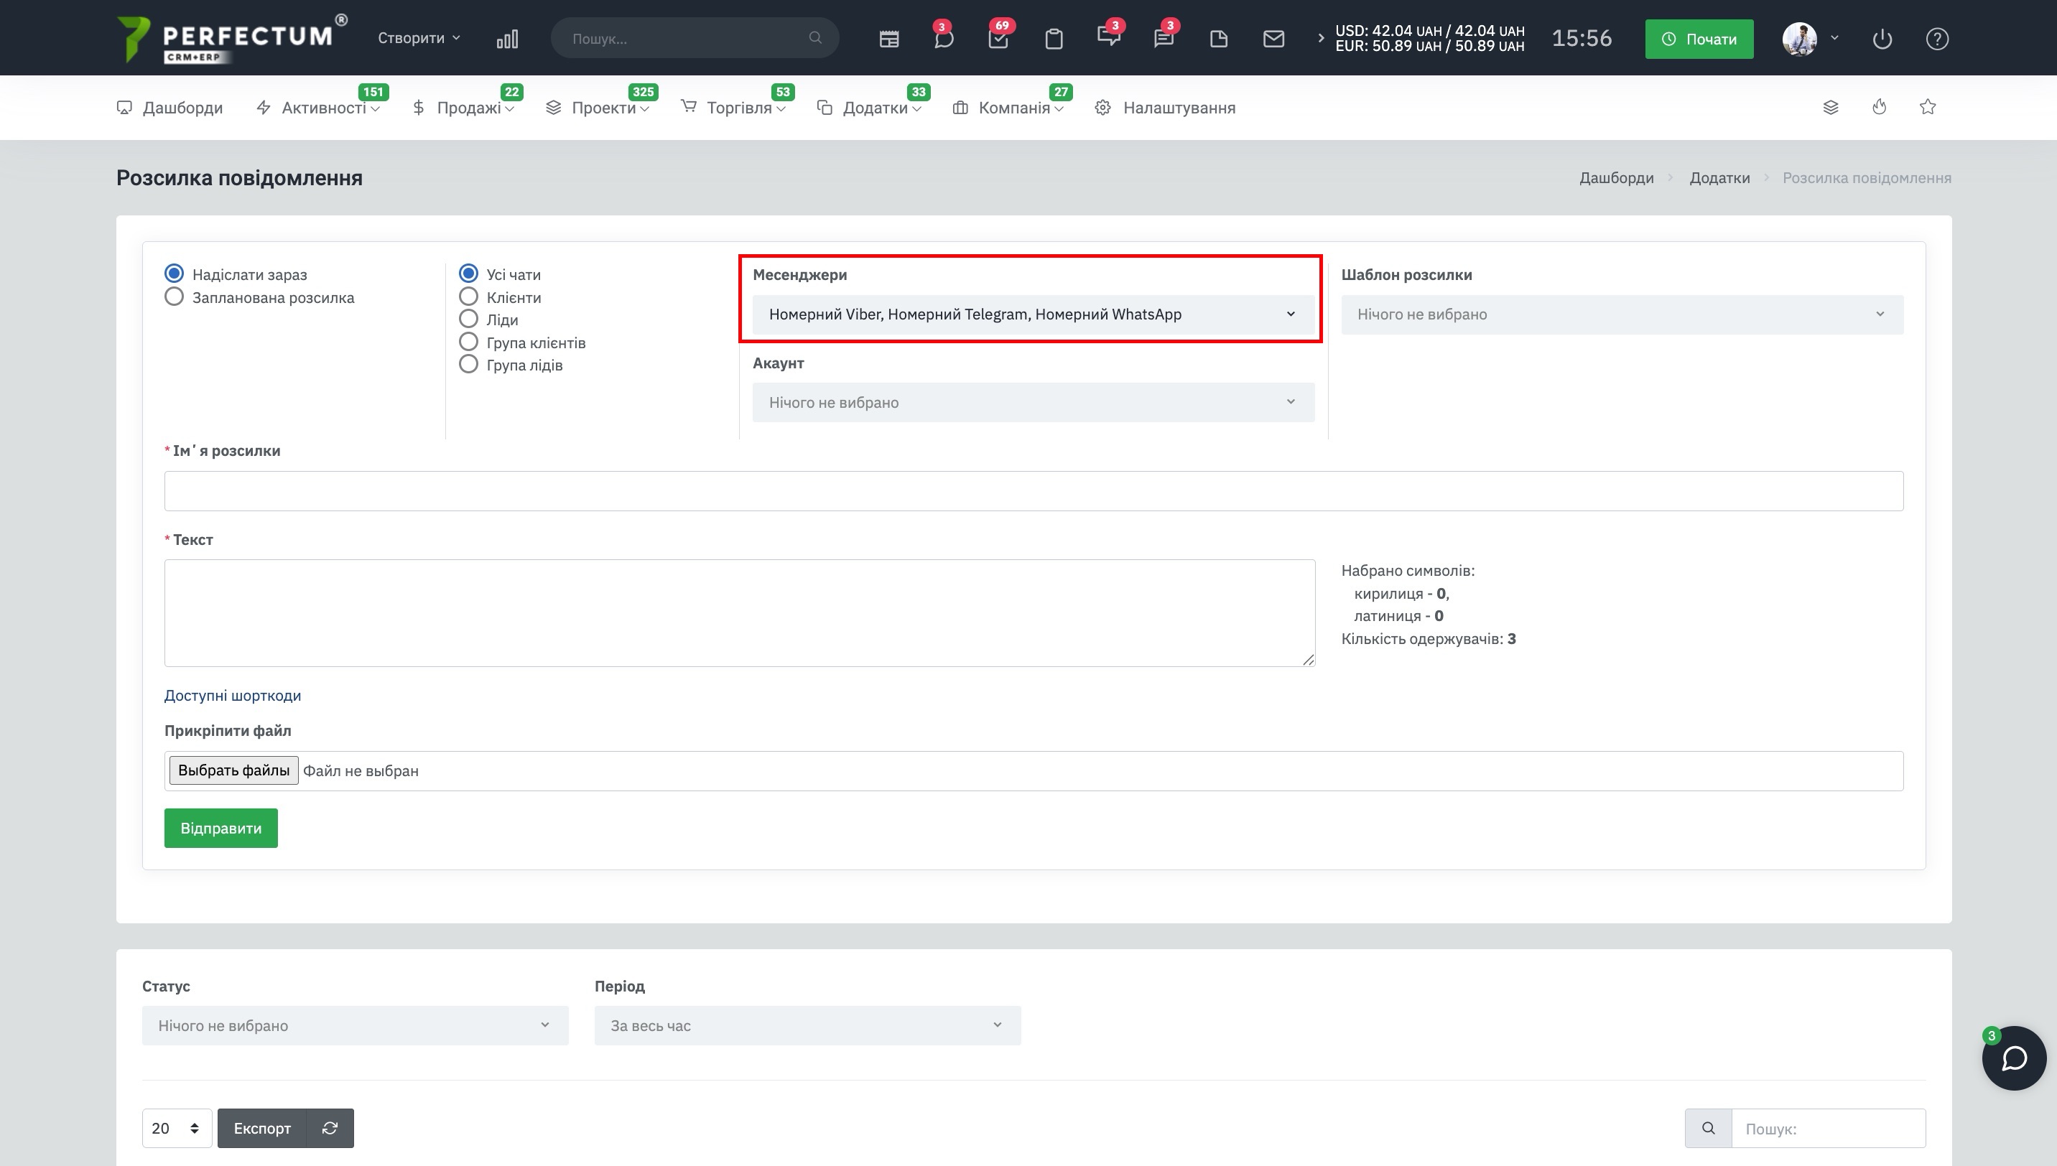Open the Період dropdown filter
This screenshot has height=1166, width=2057.
coord(807,1025)
